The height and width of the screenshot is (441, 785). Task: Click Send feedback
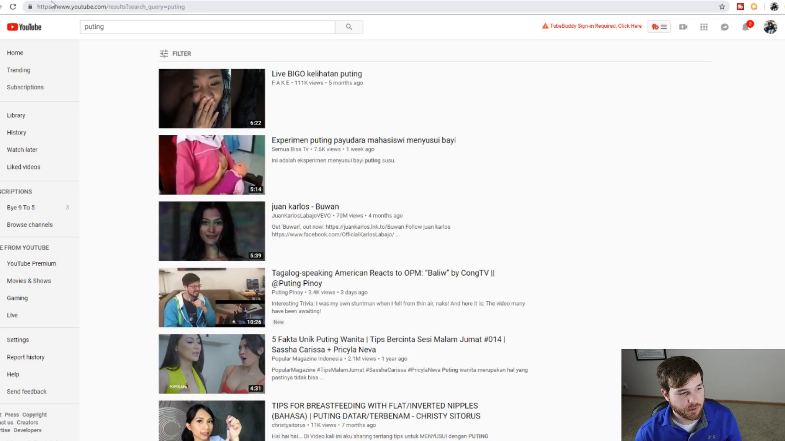[x=27, y=391]
